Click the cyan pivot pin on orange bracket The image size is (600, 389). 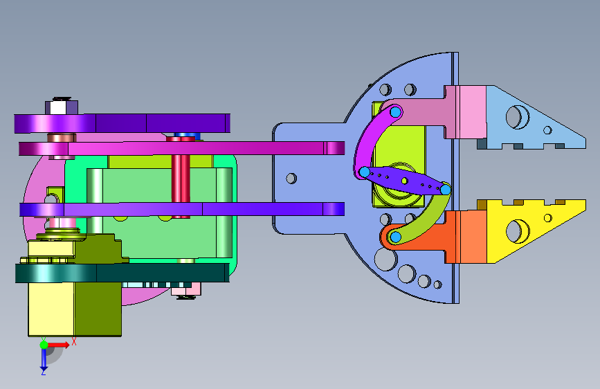[x=396, y=237]
